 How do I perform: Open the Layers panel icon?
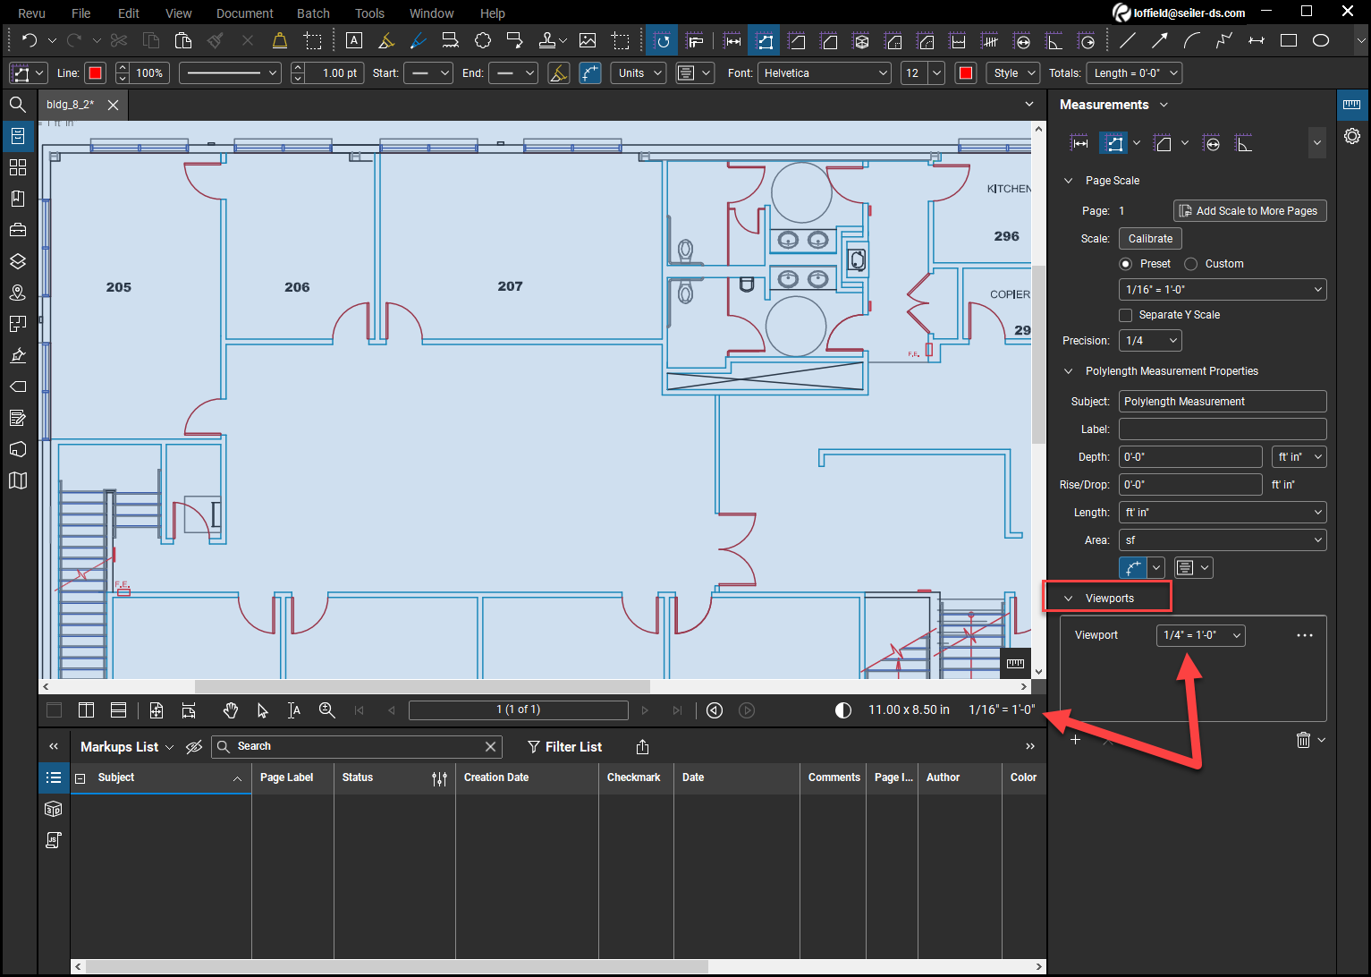[17, 261]
